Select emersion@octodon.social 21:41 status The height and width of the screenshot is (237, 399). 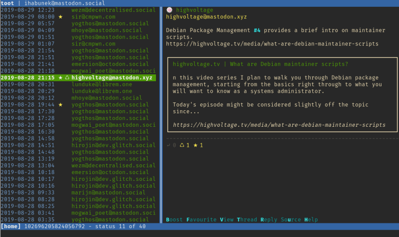78,64
